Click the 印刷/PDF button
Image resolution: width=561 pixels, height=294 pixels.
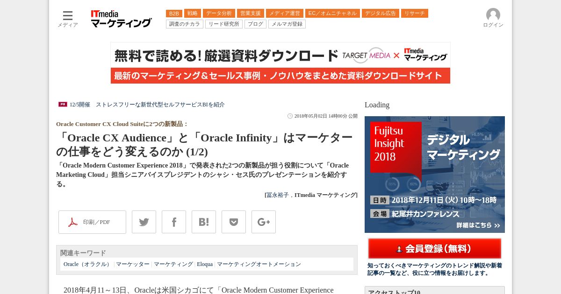[x=92, y=222]
